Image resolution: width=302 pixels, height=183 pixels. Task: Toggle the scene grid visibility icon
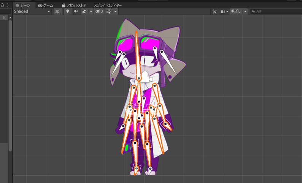[109, 11]
